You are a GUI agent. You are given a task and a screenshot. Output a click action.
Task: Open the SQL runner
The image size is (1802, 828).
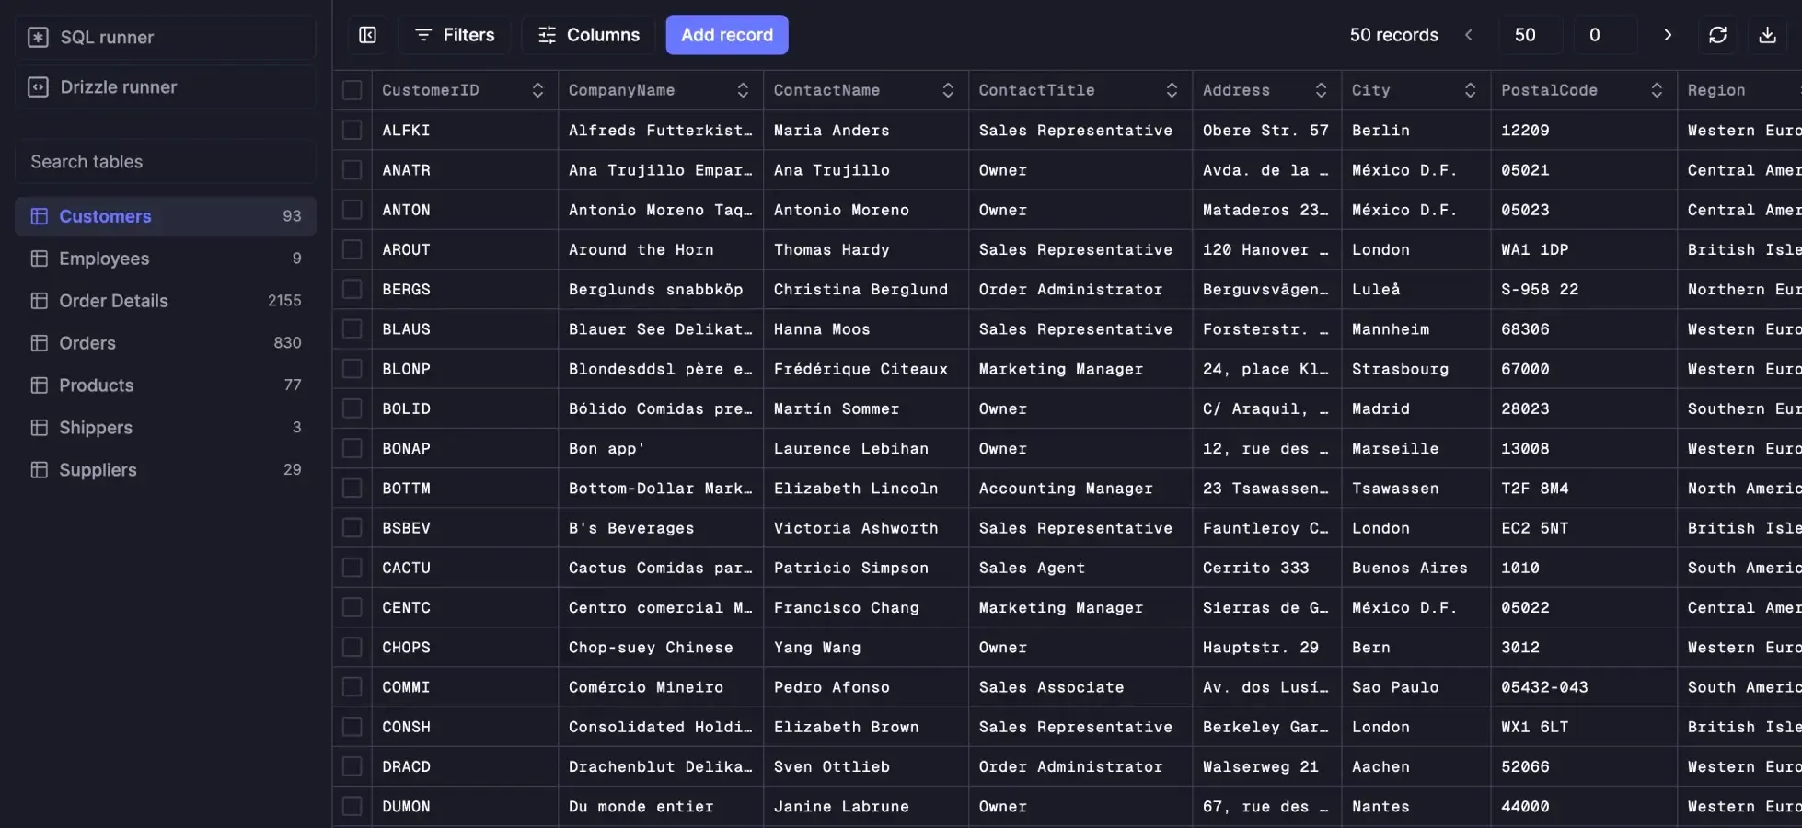pyautogui.click(x=166, y=38)
